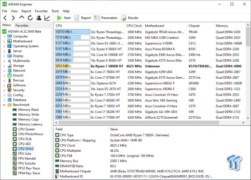The image size is (251, 180).
Task: Select the Config icon in tree
Action: pyautogui.click(x=10, y=95)
